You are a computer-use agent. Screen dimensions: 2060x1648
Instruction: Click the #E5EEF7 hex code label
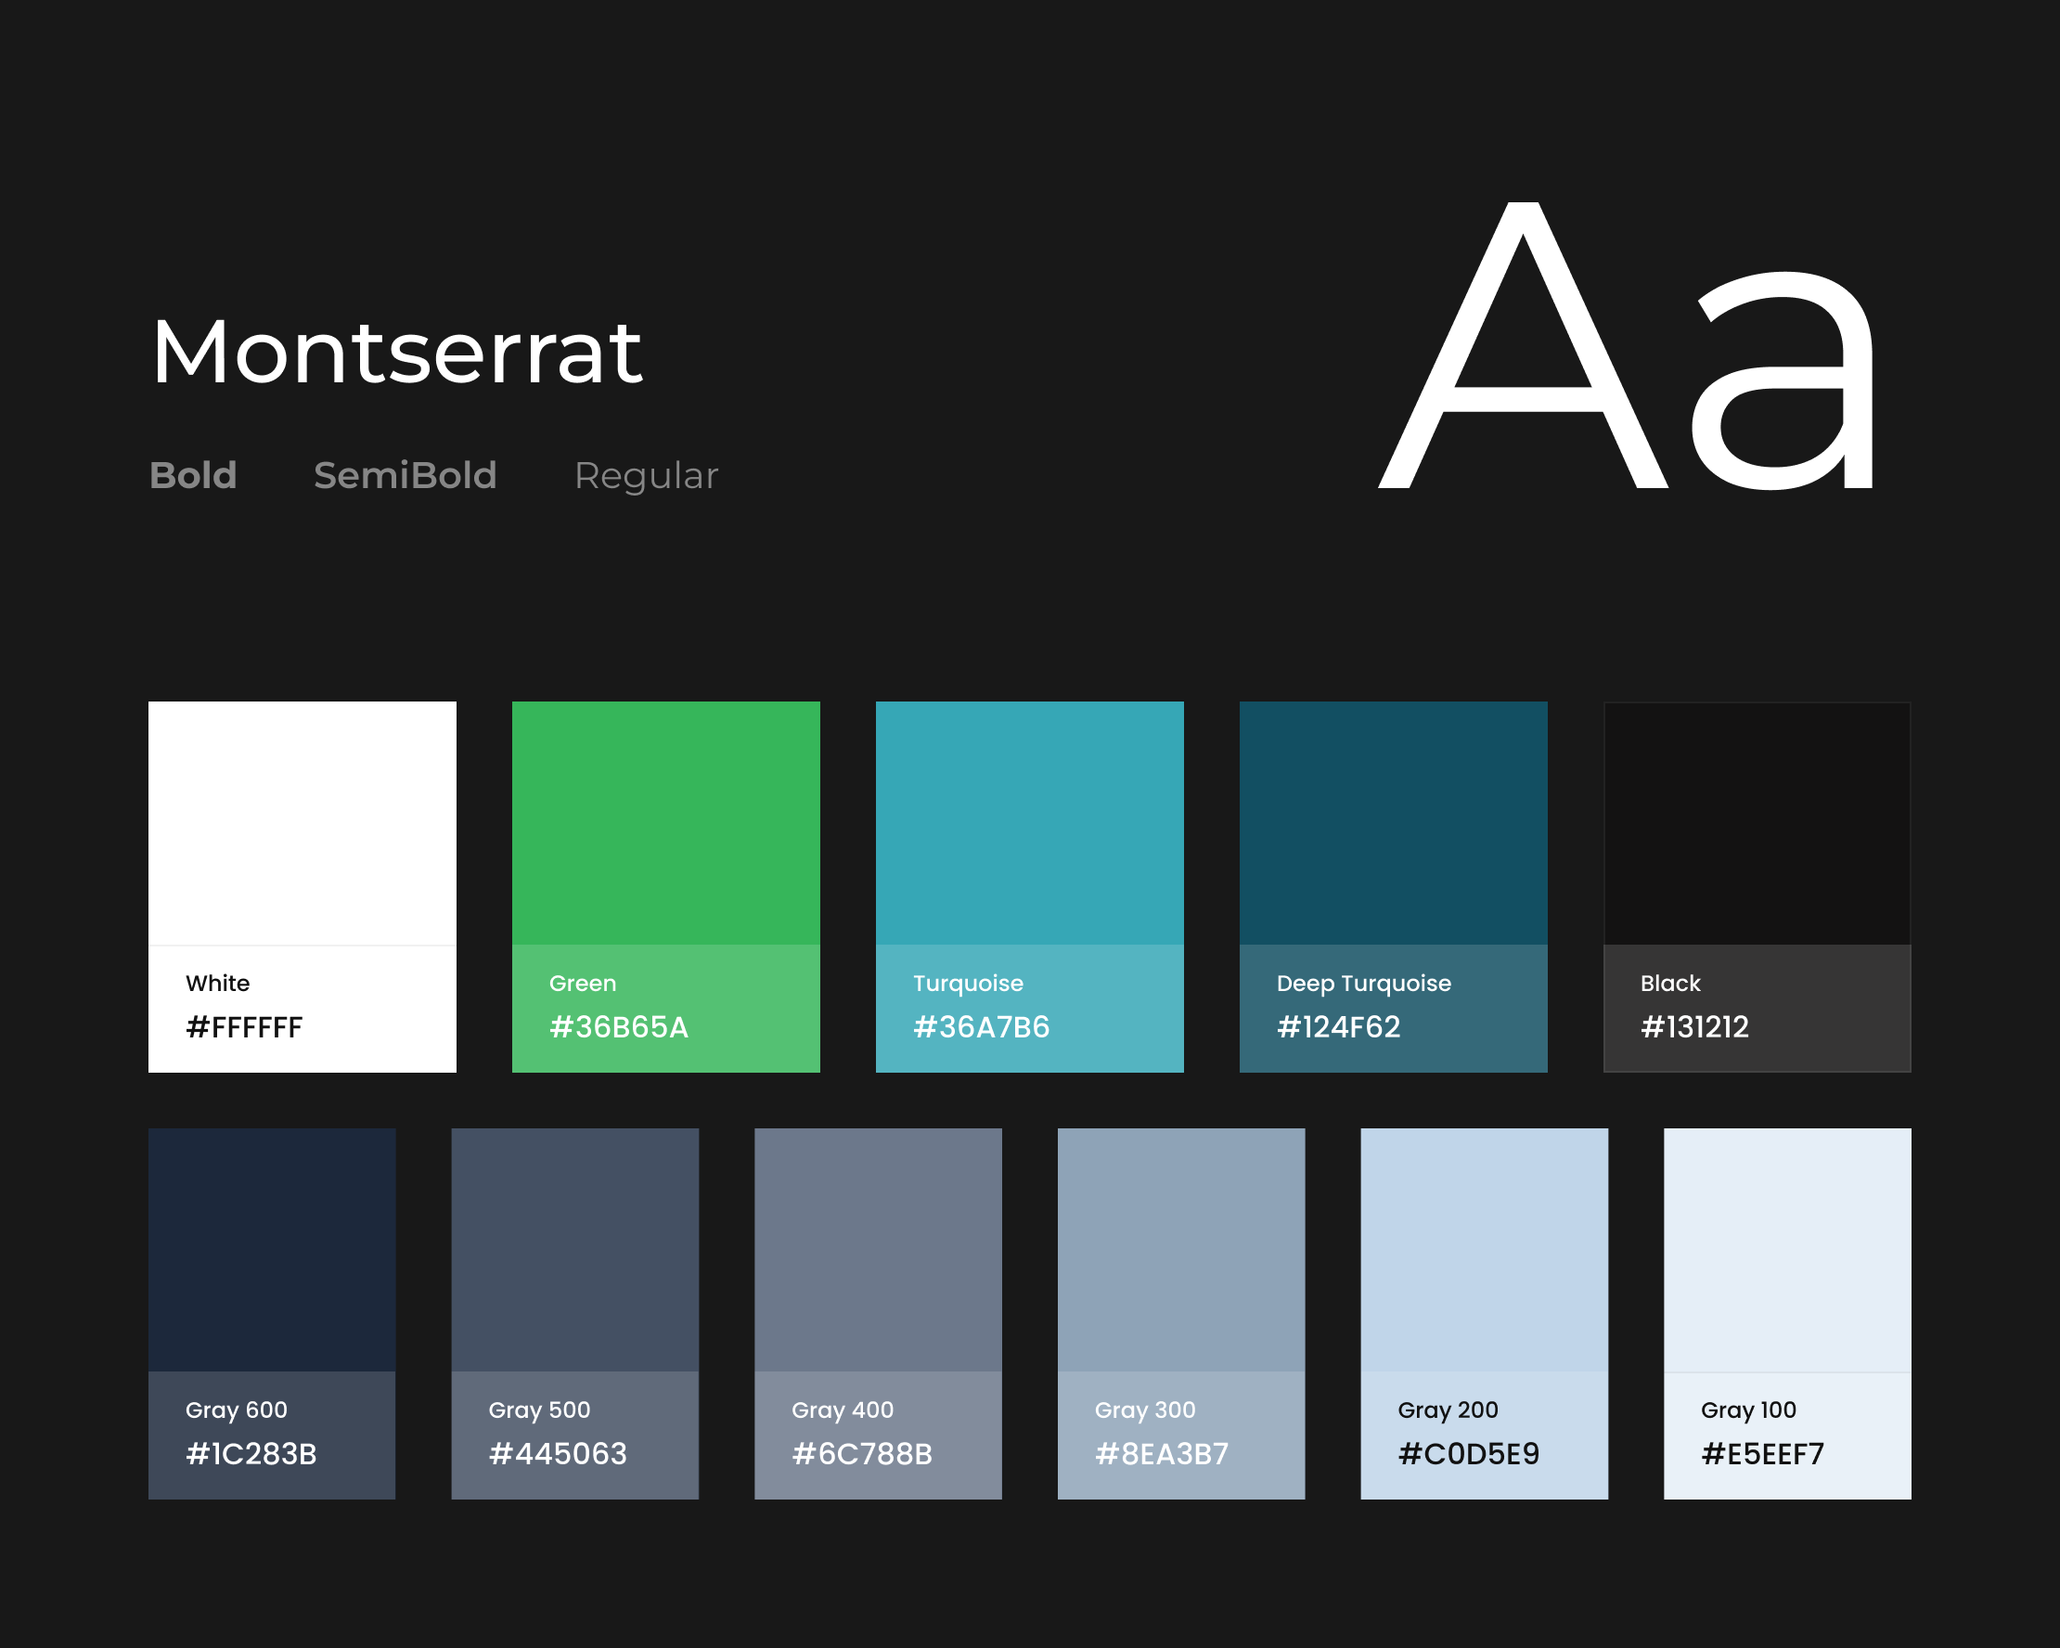(x=1762, y=1454)
